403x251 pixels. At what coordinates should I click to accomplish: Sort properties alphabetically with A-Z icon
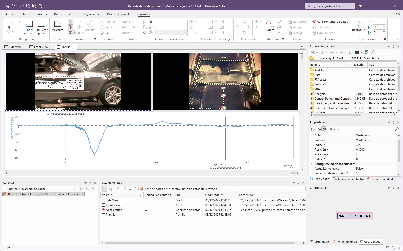[313, 129]
